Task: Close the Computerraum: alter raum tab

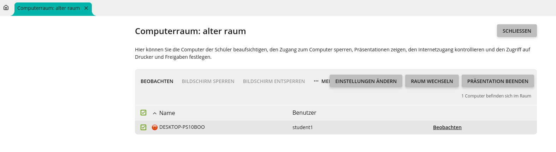Action: [x=86, y=8]
